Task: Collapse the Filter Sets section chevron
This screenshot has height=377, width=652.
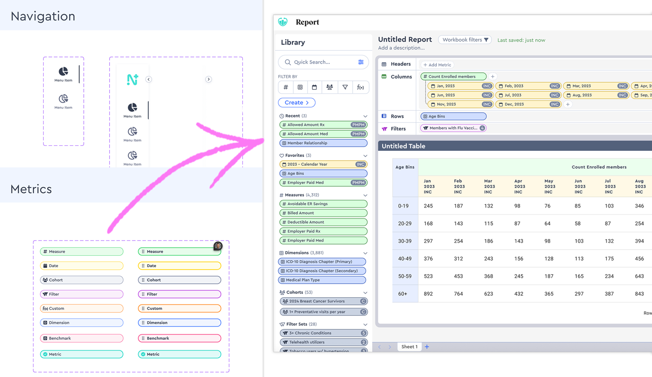Action: click(x=365, y=324)
